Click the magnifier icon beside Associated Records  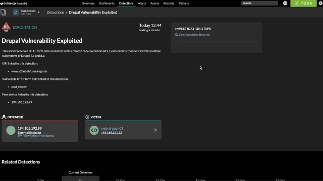pos(177,35)
